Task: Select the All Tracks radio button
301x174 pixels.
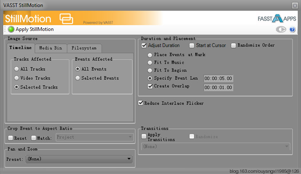Action: tap(17, 69)
